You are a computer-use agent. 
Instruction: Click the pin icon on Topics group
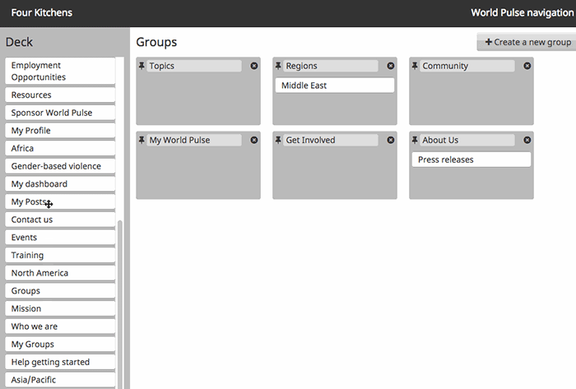pyautogui.click(x=142, y=66)
